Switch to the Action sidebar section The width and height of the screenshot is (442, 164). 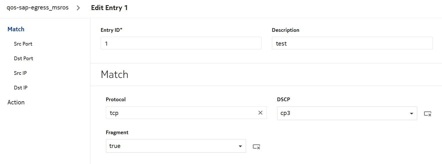pos(16,102)
